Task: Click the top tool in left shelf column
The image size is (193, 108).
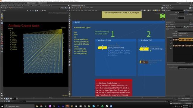Action: (2, 14)
